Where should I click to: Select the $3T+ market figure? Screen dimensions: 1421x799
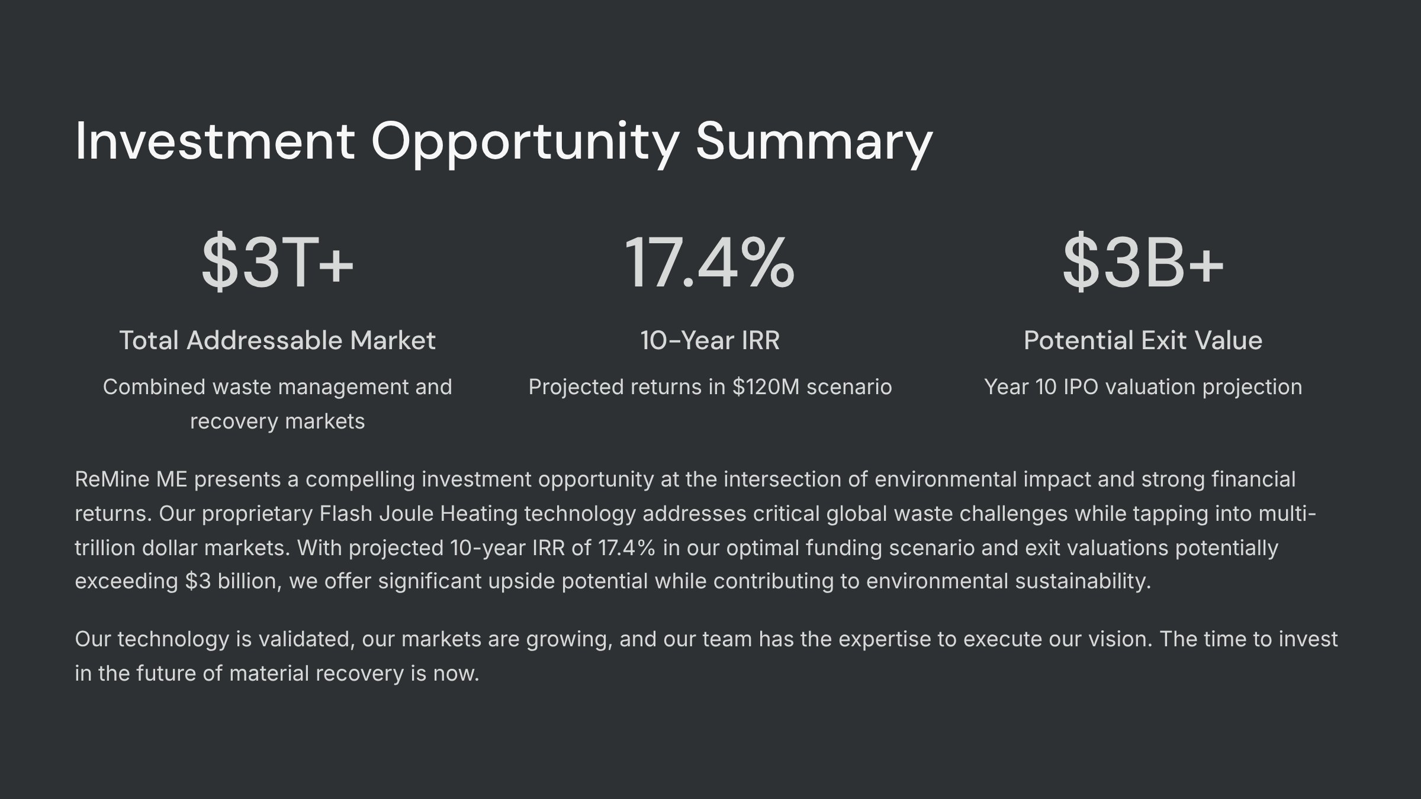coord(278,262)
